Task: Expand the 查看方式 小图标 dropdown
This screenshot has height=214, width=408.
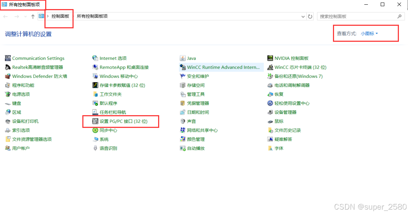Action: point(369,33)
